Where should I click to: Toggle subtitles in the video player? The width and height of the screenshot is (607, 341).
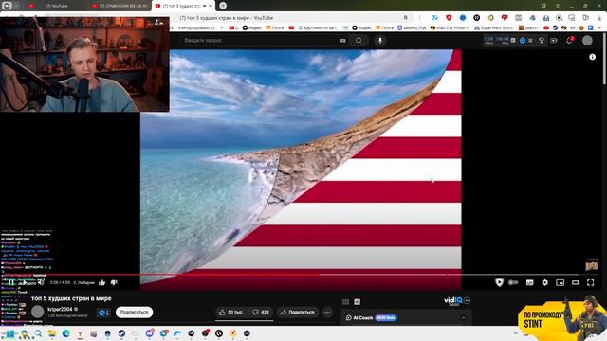(529, 282)
